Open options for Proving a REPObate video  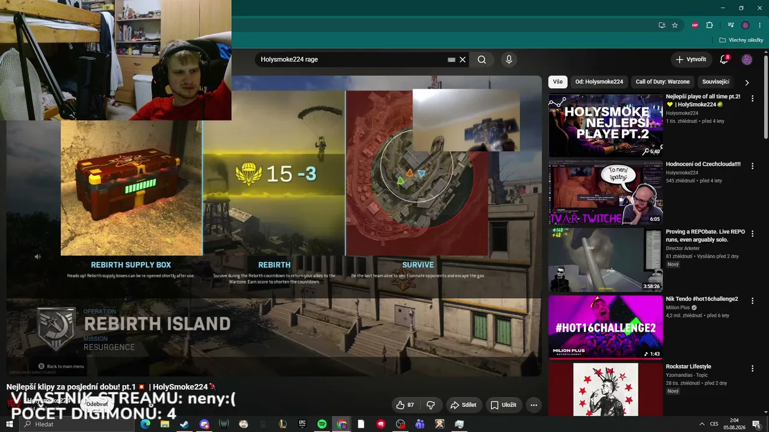point(752,233)
